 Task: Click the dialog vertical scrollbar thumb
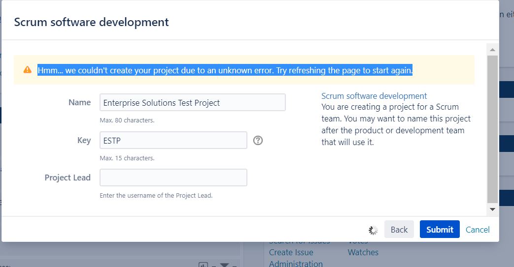tap(492, 129)
